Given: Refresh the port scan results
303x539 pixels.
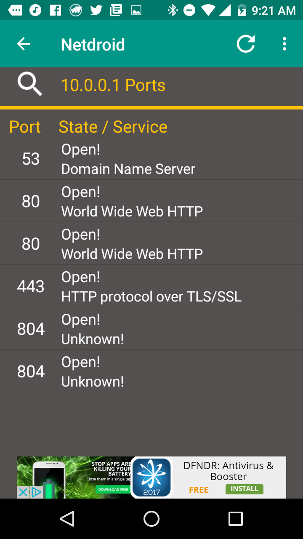Looking at the screenshot, I should click(x=246, y=44).
